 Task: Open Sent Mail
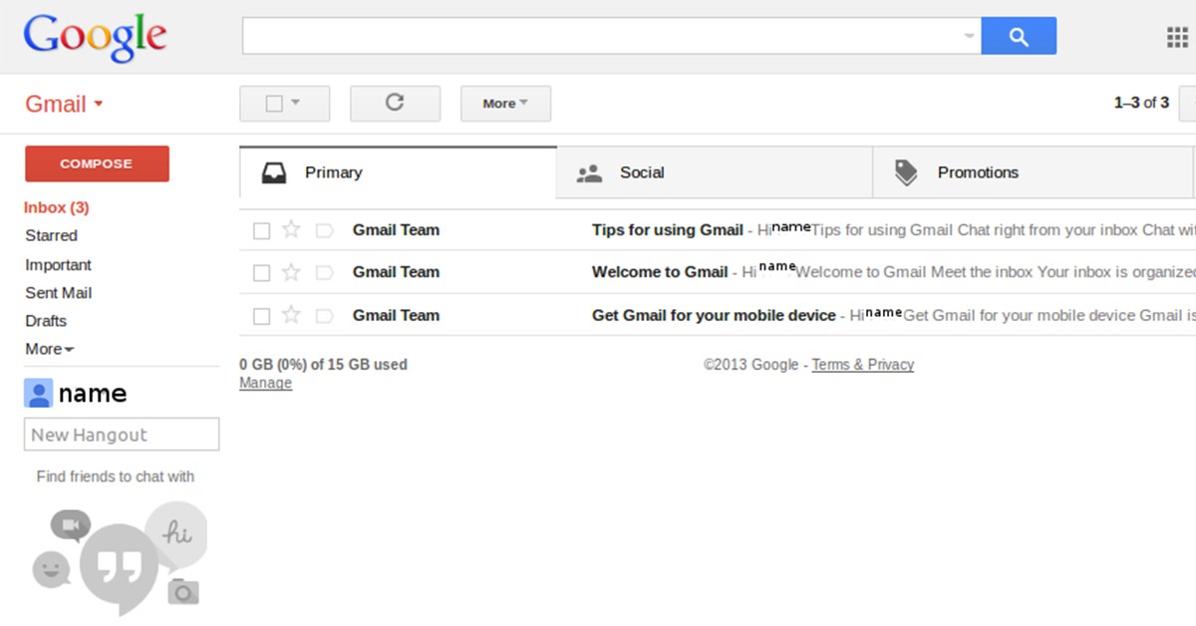click(x=59, y=293)
